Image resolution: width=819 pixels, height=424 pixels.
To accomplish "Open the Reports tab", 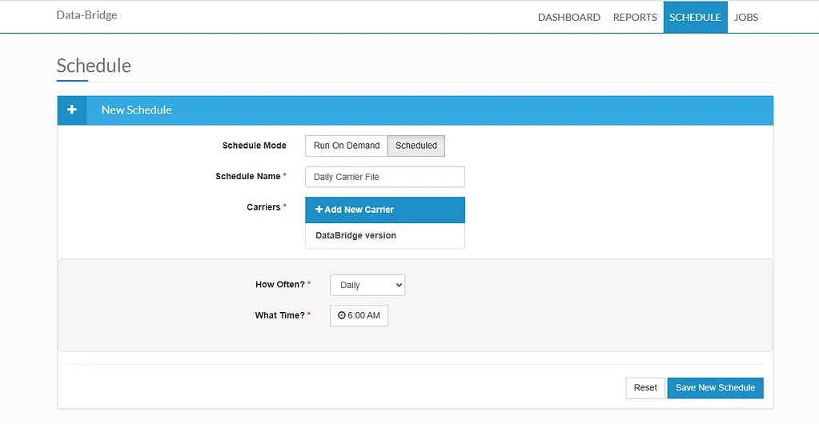I will (x=635, y=18).
